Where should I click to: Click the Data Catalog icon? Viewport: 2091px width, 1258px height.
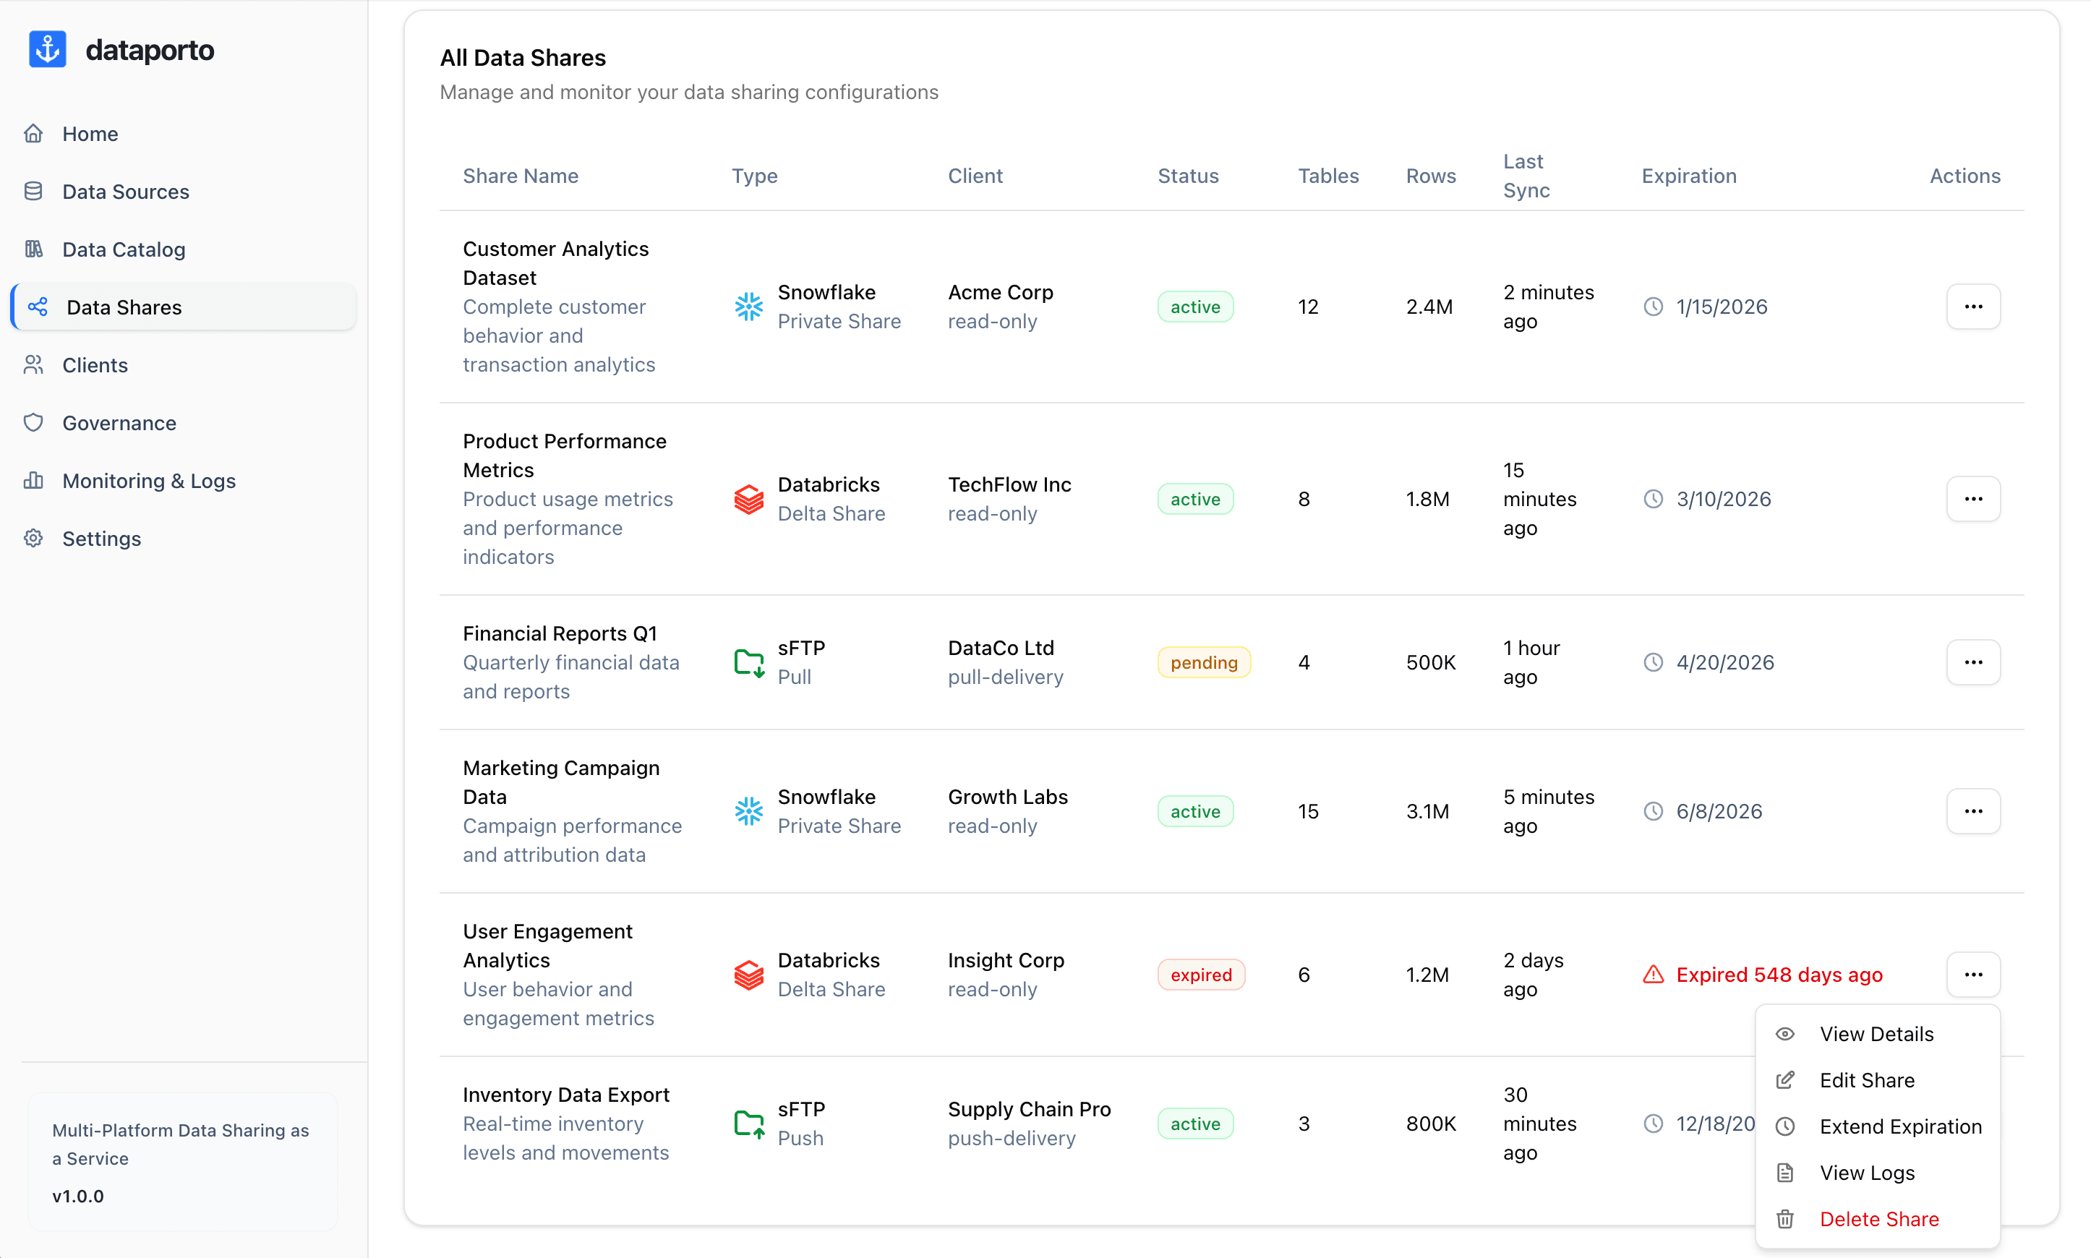(34, 249)
